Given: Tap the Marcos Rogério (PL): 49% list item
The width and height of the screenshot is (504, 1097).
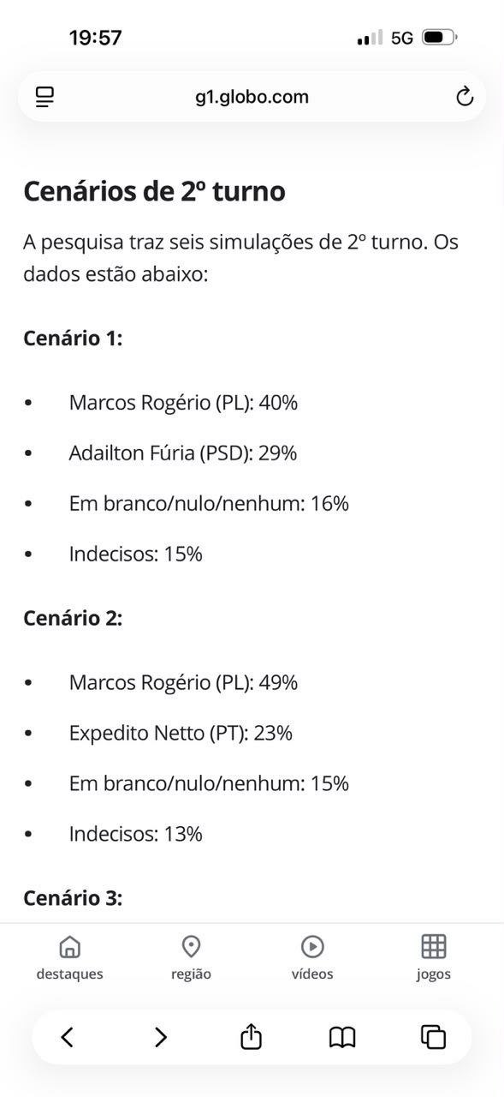Looking at the screenshot, I should [183, 682].
